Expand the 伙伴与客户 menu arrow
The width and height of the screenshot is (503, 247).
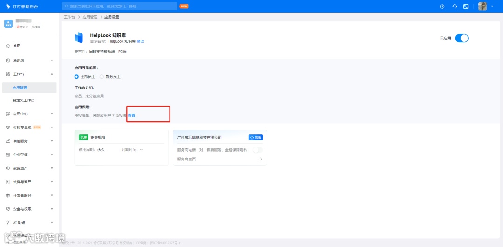pyautogui.click(x=52, y=182)
